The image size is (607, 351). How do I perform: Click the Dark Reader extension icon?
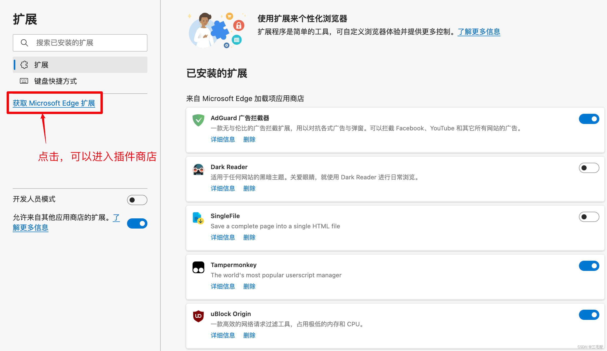(198, 169)
